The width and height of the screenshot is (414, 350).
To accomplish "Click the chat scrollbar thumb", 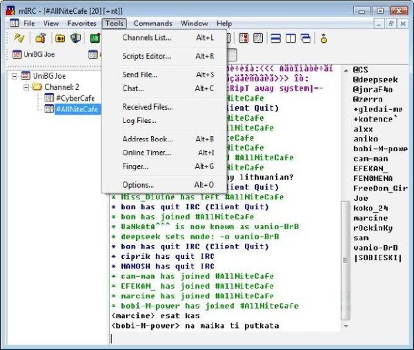I will [x=346, y=260].
